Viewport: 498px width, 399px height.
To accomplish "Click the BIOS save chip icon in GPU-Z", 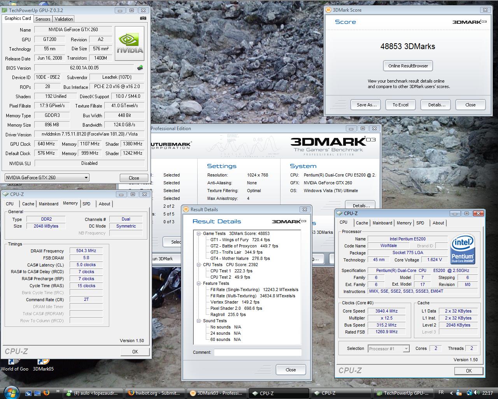I will point(140,68).
